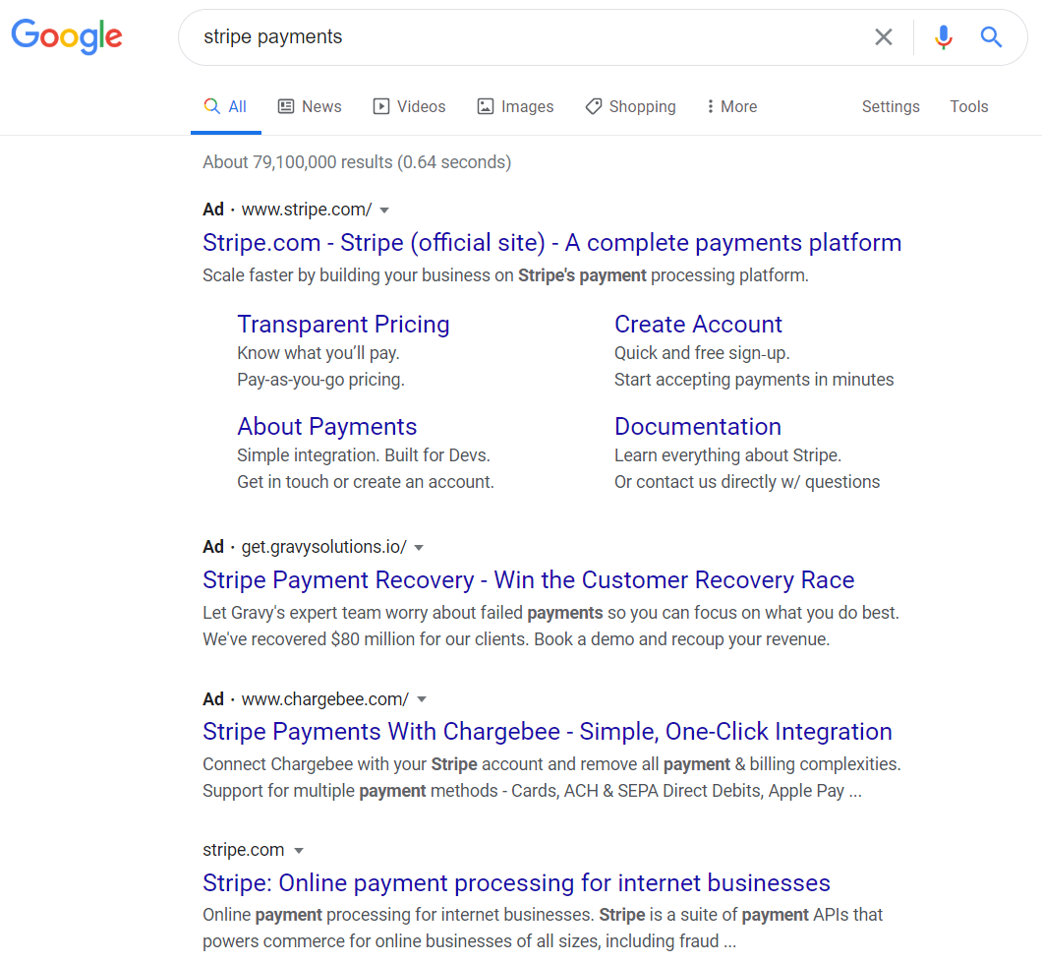Screen dimensions: 1042x963
Task: Expand dropdown arrow beside www.chargebee.com/
Action: tap(422, 699)
